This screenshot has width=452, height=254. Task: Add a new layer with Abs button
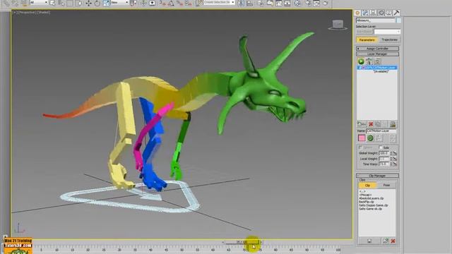click(362, 124)
